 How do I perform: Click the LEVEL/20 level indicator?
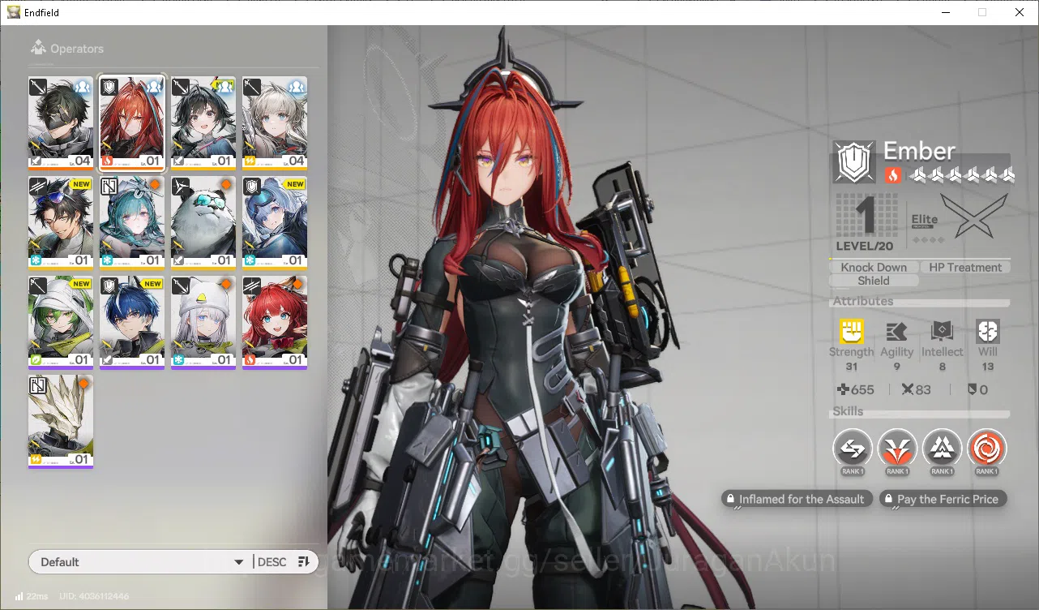[x=866, y=246]
